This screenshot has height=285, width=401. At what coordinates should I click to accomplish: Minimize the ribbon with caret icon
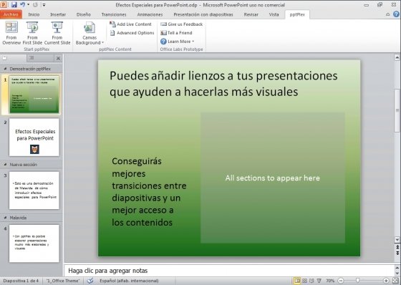387,14
